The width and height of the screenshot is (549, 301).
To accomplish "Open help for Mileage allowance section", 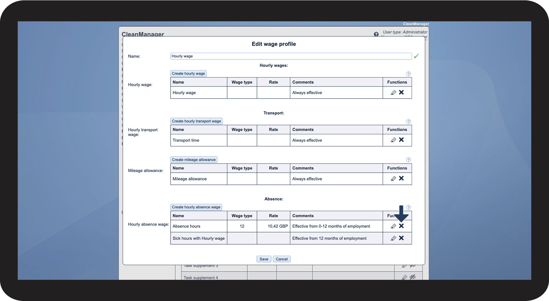I will point(408,160).
